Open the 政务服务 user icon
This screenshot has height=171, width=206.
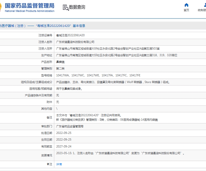pyautogui.click(x=205, y=5)
